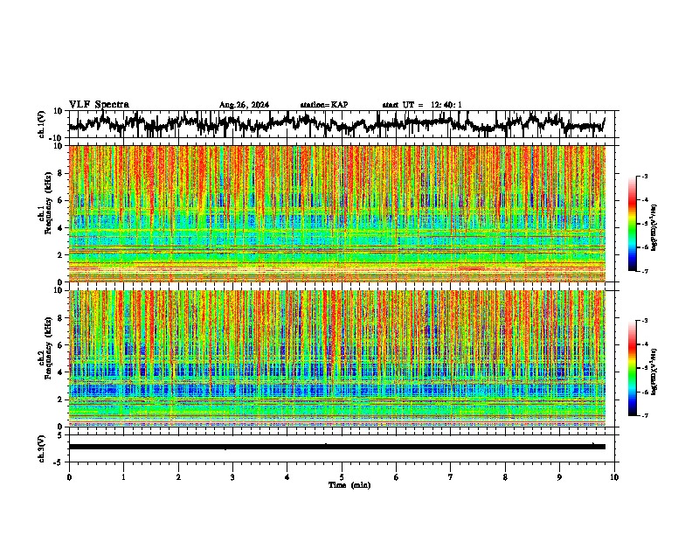Click time axis tick label "3"

click(232, 477)
